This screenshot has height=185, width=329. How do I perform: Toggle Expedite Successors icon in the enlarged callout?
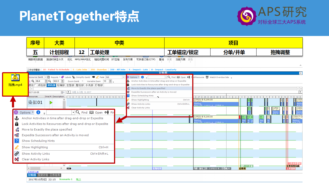click(17, 135)
